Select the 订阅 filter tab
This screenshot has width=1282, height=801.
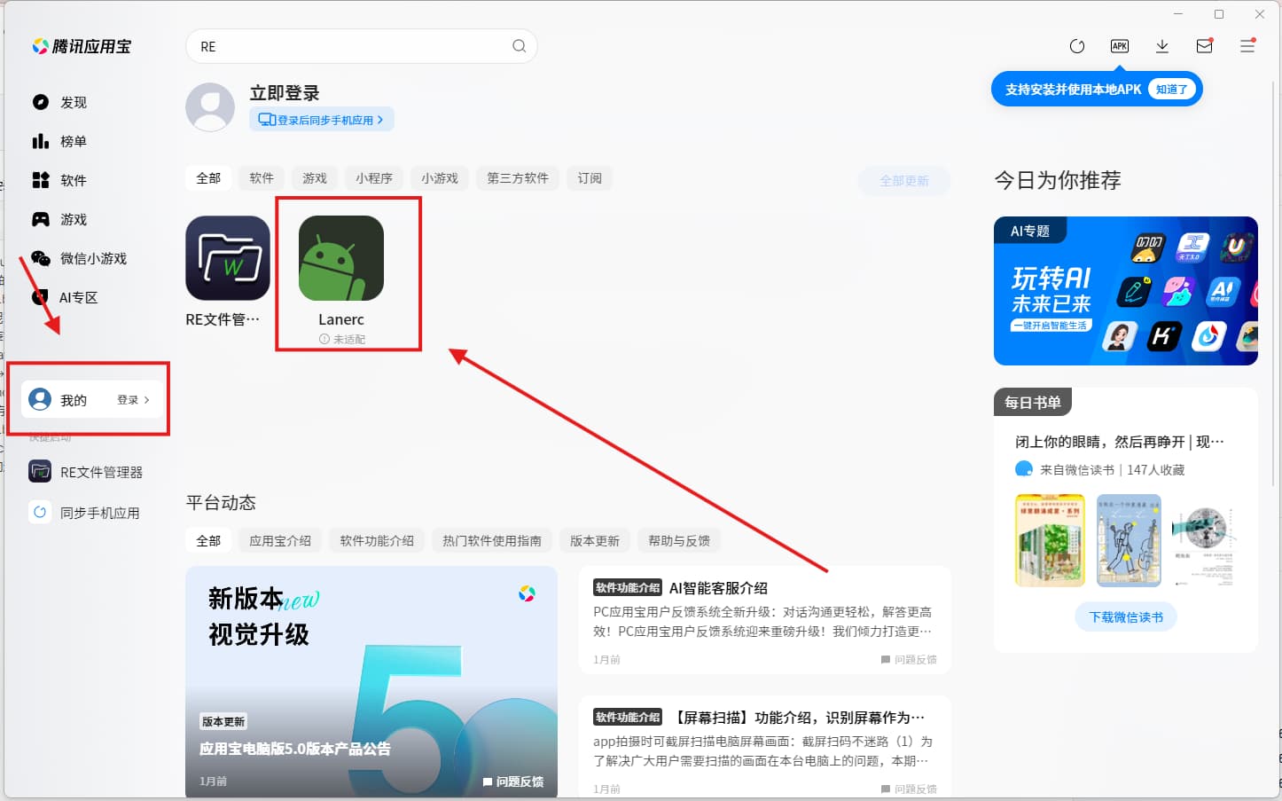[x=590, y=178]
